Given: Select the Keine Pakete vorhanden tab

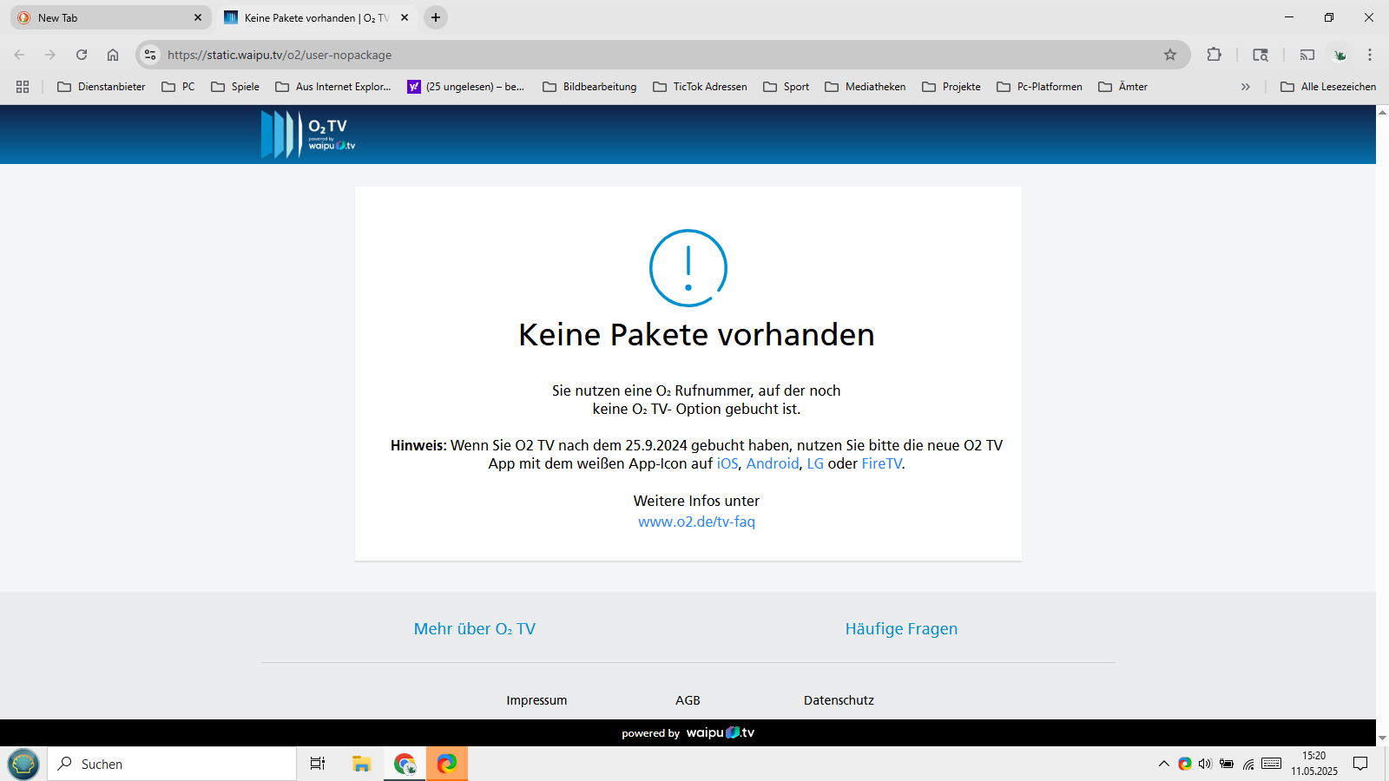Looking at the screenshot, I should (317, 17).
